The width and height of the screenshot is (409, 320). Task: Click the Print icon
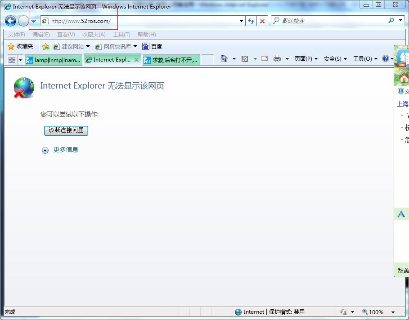[277, 58]
